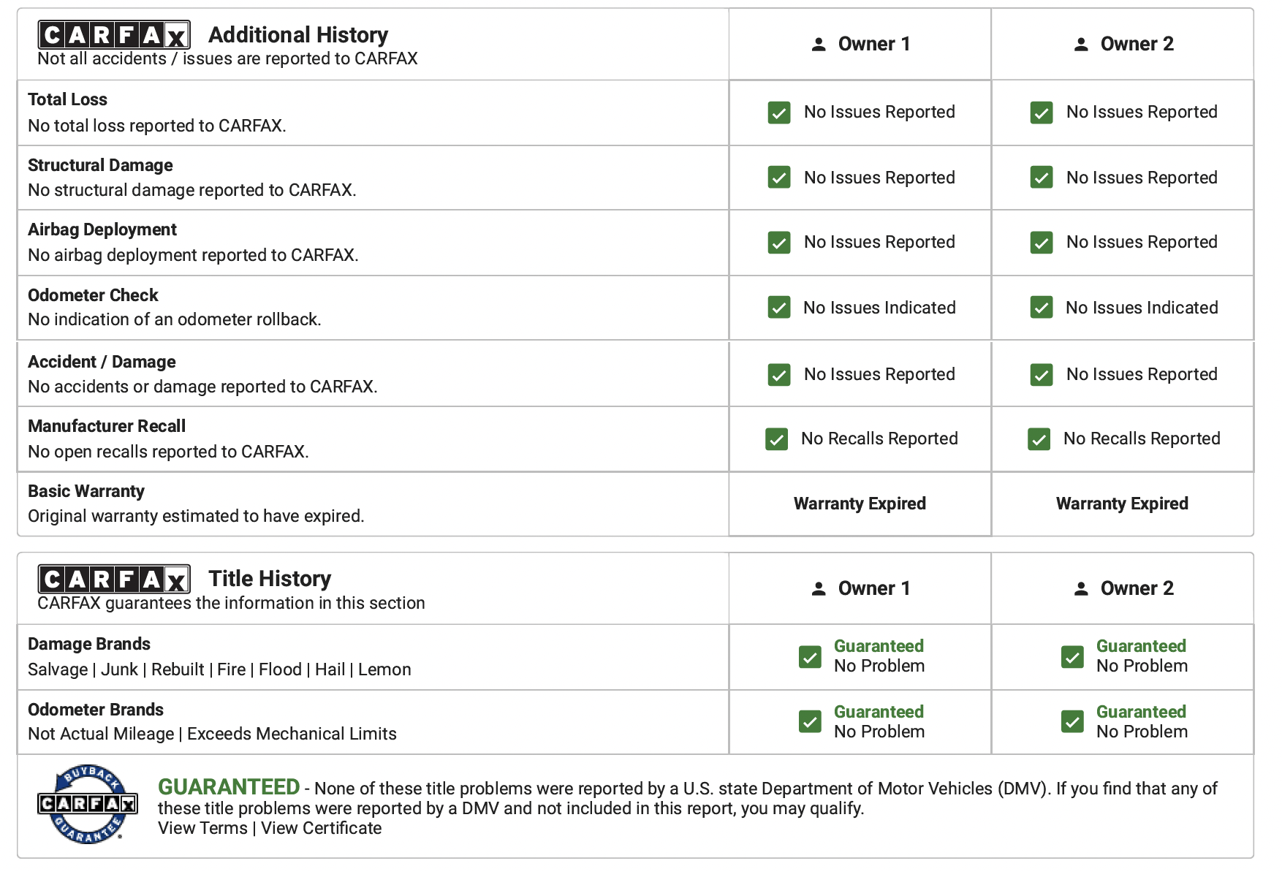Click Damage Brands green check for Owner 1
Viewport: 1282px width, 877px height.
click(810, 657)
